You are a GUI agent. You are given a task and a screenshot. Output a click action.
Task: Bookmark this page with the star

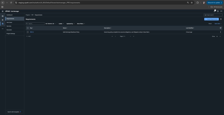point(192,2)
